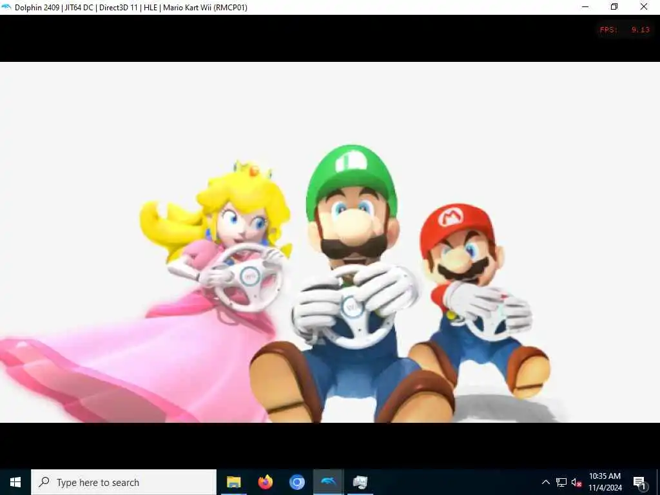Click the Show desktop strip
Screen dimensions: 660x495
tap(658, 482)
